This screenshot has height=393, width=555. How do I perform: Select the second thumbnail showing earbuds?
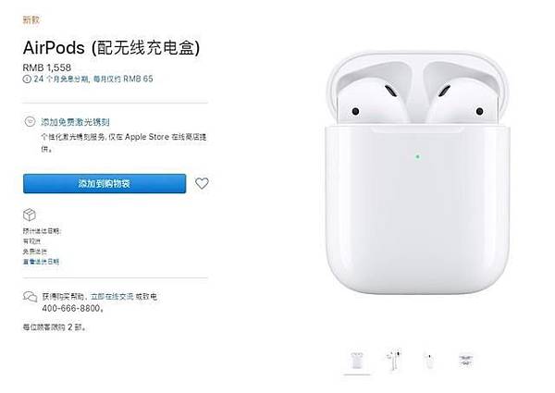[393, 361]
